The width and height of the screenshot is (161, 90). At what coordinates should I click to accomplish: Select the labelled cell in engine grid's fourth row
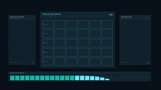(x=48, y=52)
